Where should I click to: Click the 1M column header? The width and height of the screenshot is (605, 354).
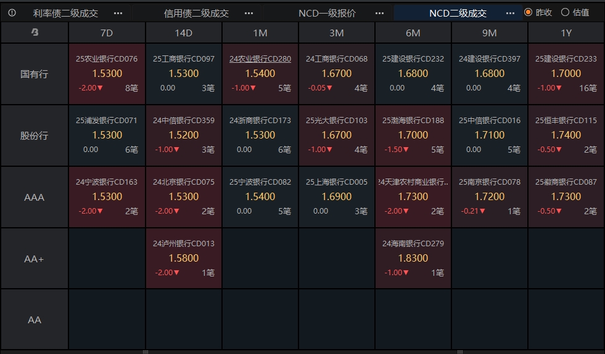click(x=260, y=33)
